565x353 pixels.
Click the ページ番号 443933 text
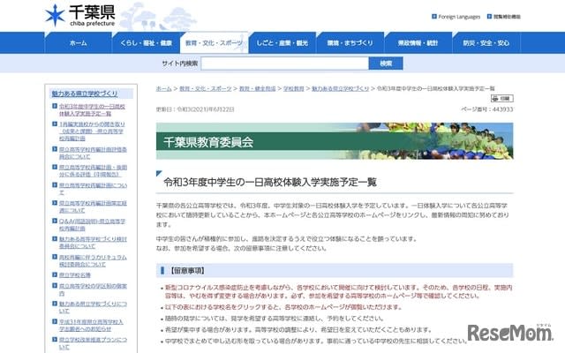pos(486,109)
